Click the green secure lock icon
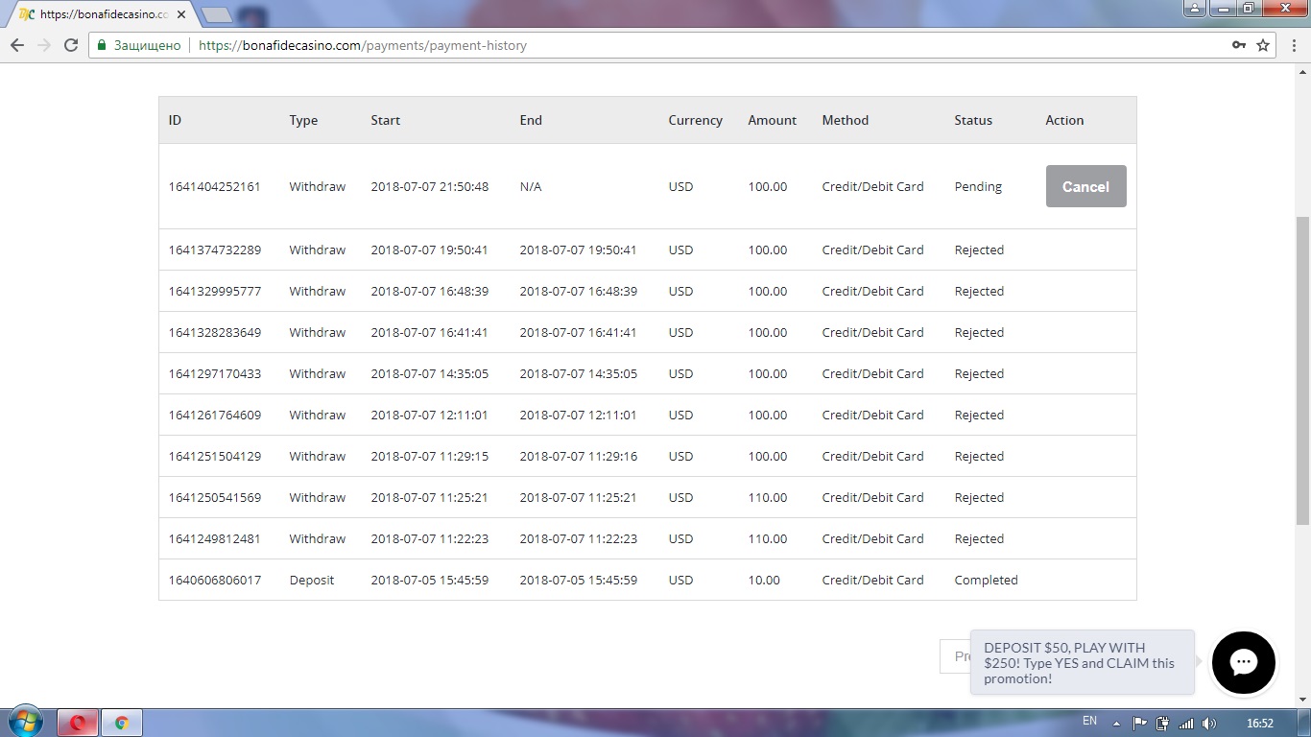1311x737 pixels. (102, 45)
